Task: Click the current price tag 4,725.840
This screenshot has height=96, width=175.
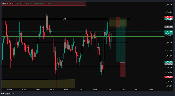Action: (169, 32)
